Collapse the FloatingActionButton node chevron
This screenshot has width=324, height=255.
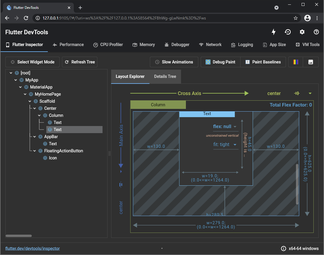[x=35, y=151]
